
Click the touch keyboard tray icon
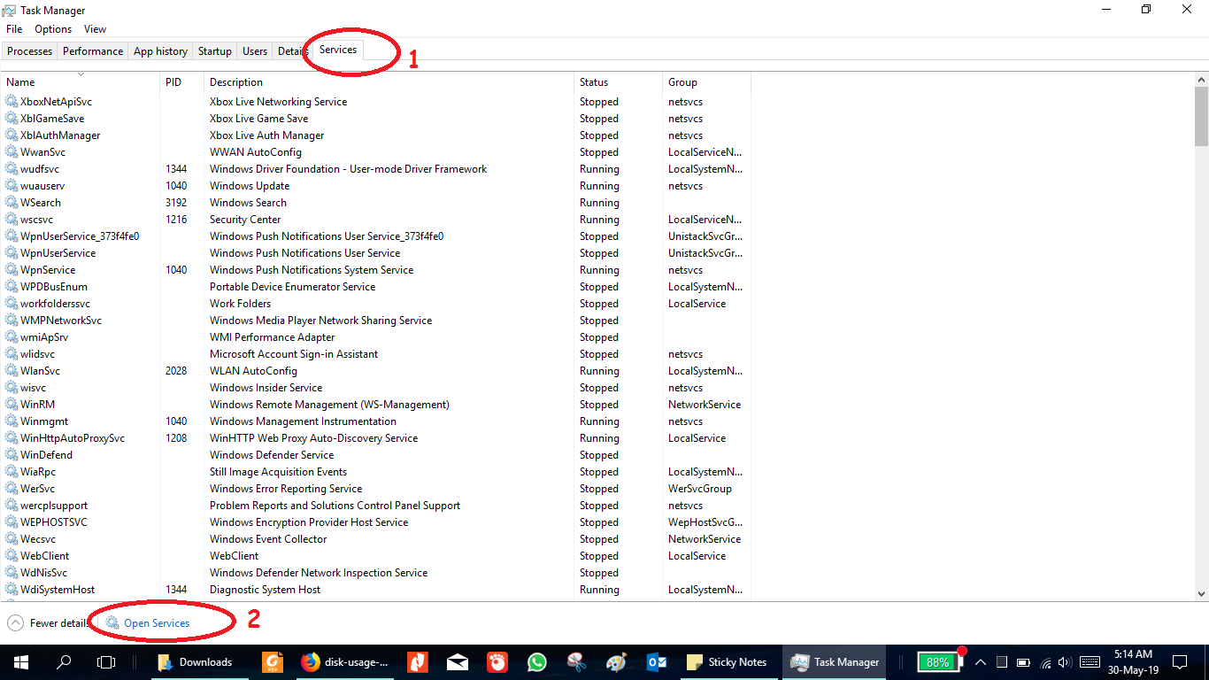(x=1090, y=662)
